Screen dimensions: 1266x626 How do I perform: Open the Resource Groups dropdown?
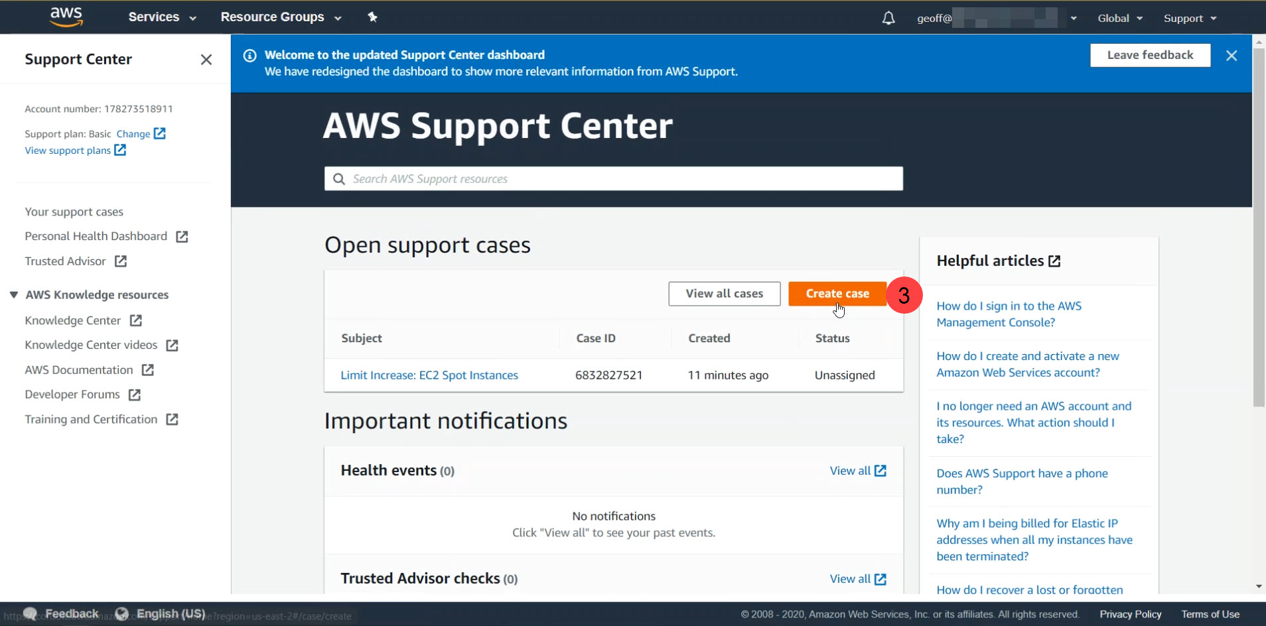click(281, 17)
